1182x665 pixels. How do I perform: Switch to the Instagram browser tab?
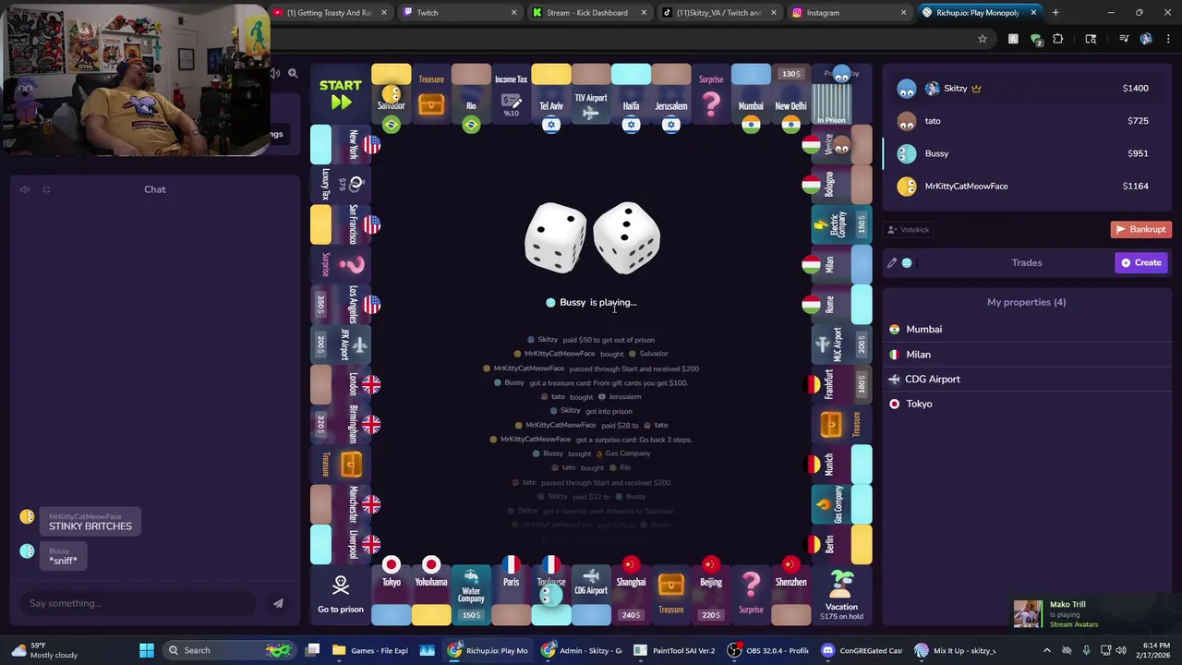click(x=848, y=13)
